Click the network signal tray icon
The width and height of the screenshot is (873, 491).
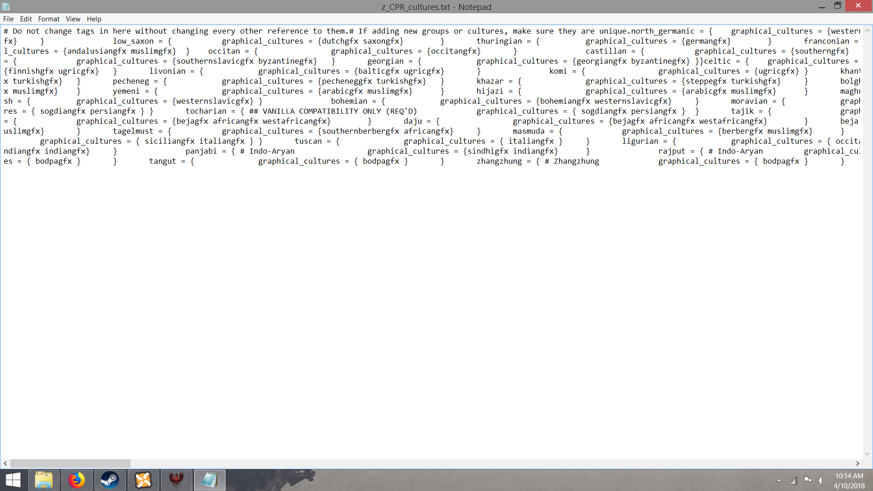(x=793, y=480)
